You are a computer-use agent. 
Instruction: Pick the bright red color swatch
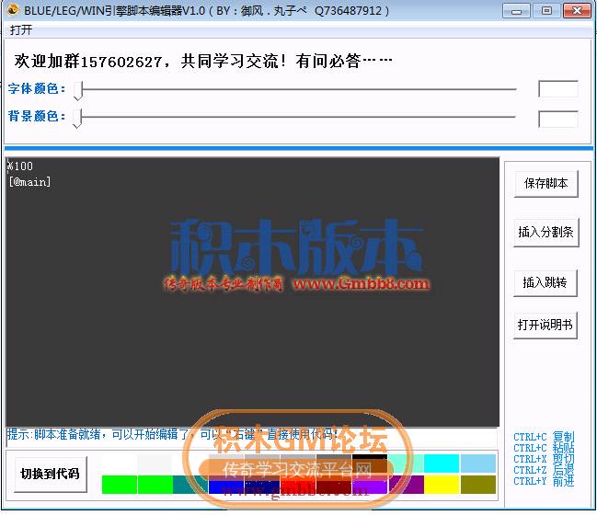point(298,484)
